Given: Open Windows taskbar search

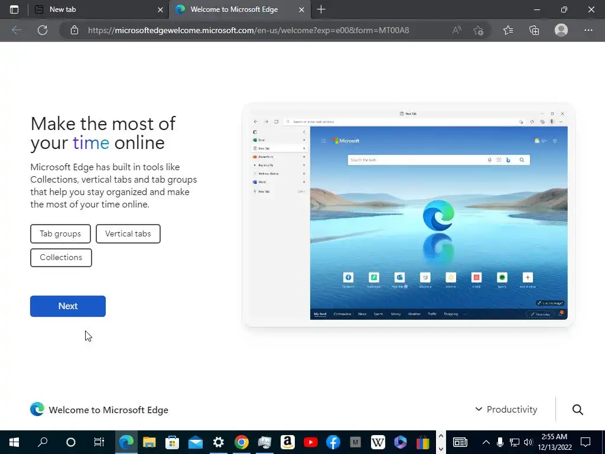Looking at the screenshot, I should coord(43,442).
